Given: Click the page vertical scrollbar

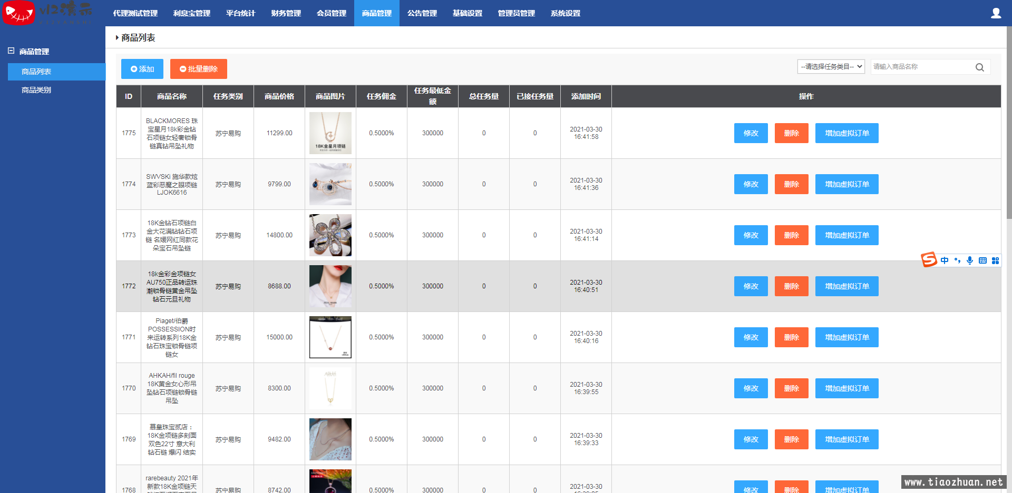Looking at the screenshot, I should tap(1009, 122).
